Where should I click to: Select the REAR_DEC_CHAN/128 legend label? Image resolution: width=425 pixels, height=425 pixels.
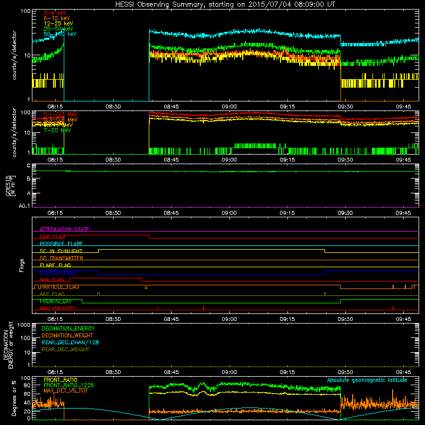coord(70,342)
